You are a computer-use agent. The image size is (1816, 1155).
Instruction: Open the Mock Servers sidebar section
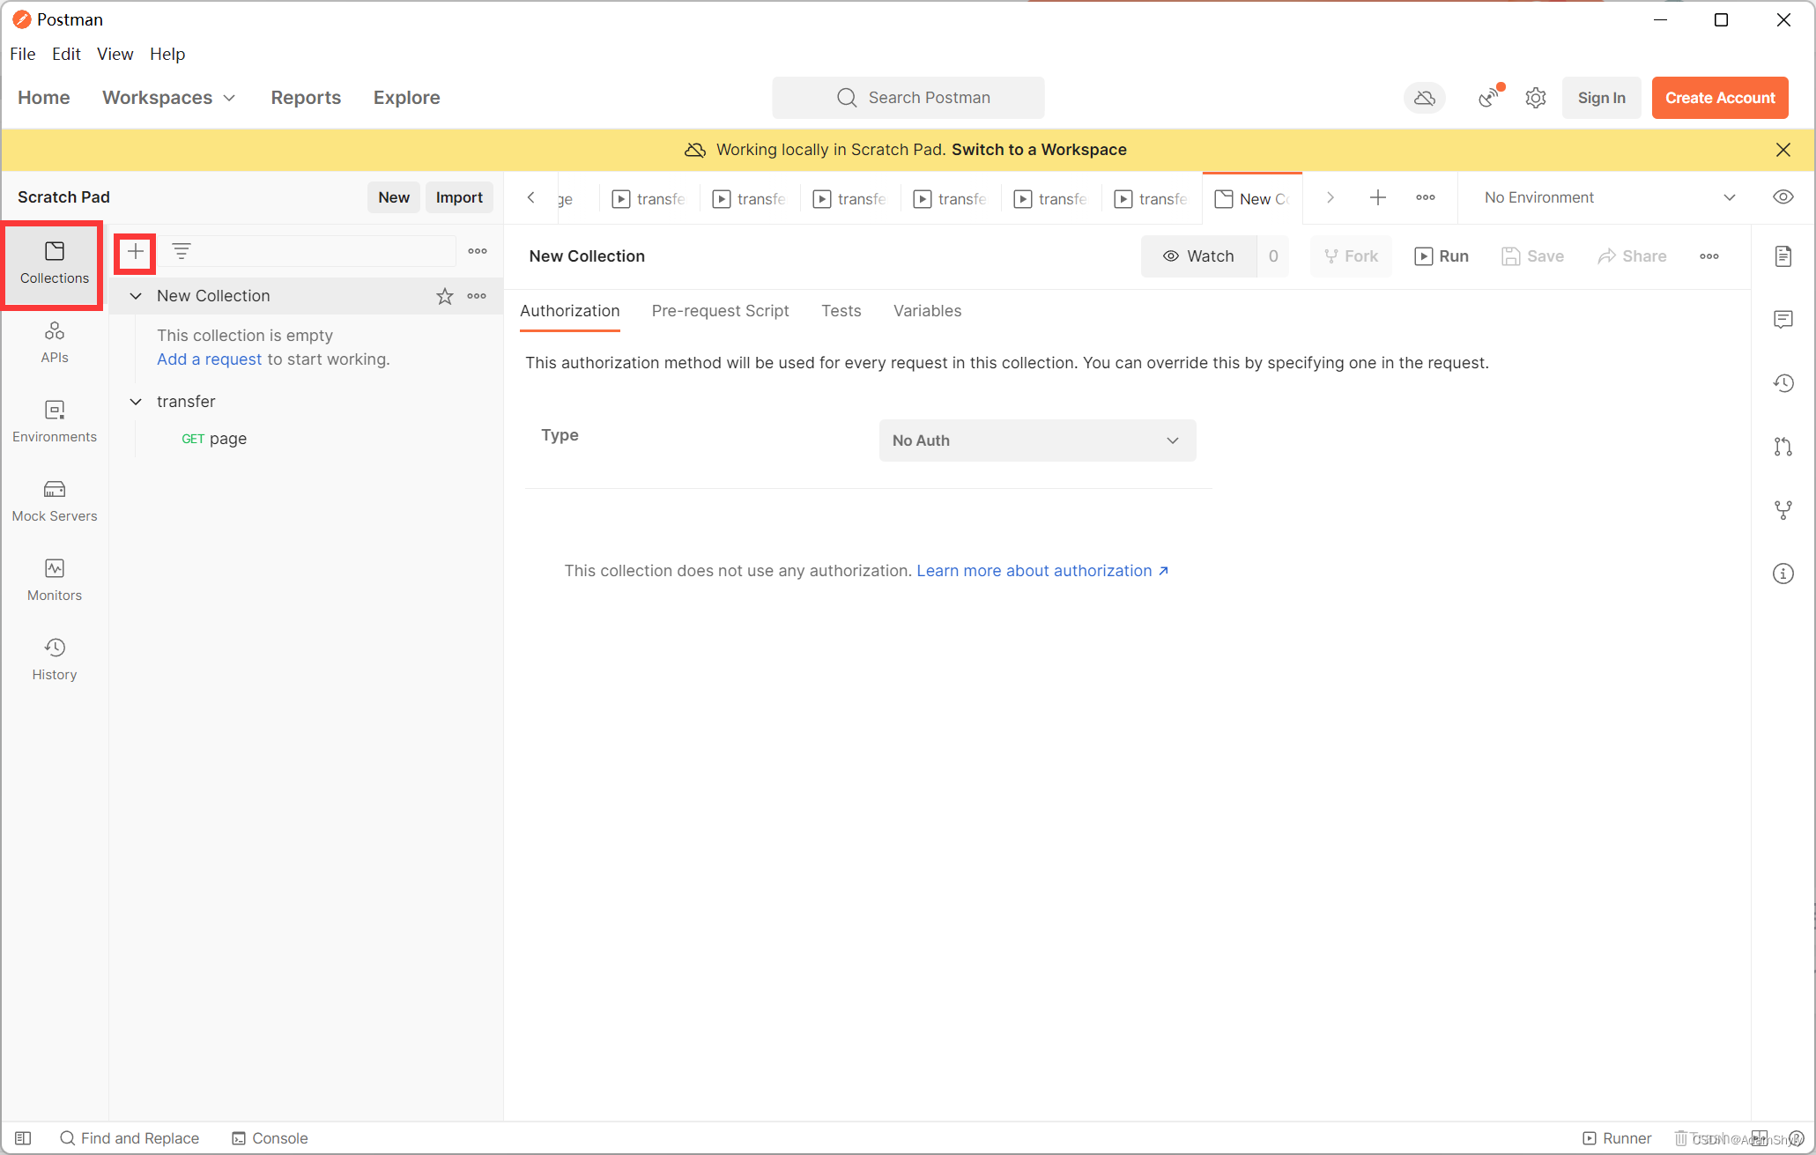point(54,500)
